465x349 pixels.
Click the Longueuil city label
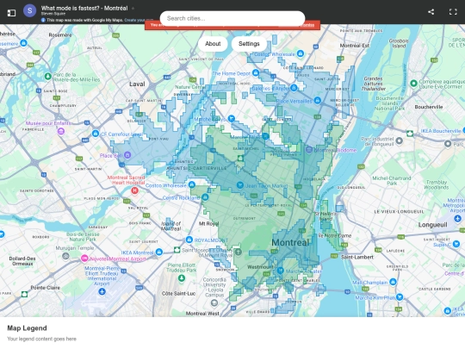[x=432, y=225]
